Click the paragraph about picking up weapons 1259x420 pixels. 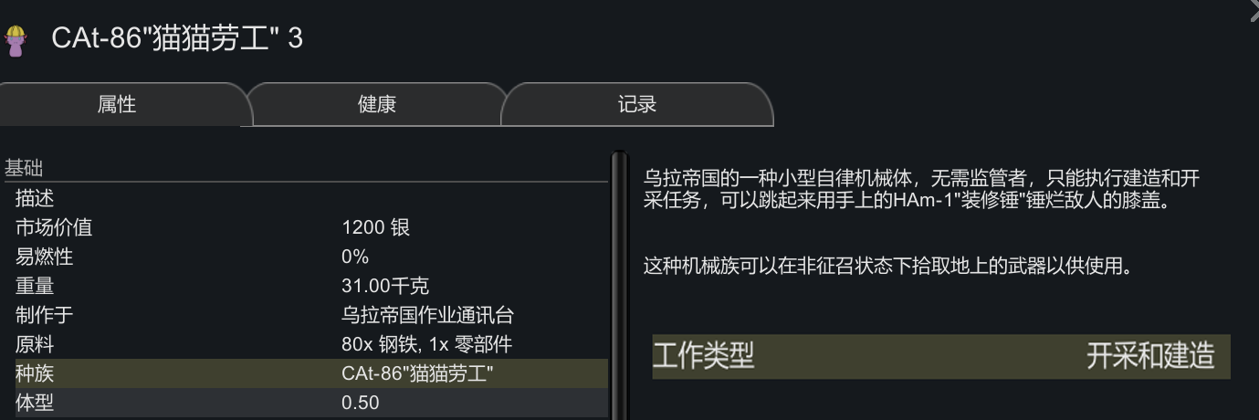coord(887,267)
